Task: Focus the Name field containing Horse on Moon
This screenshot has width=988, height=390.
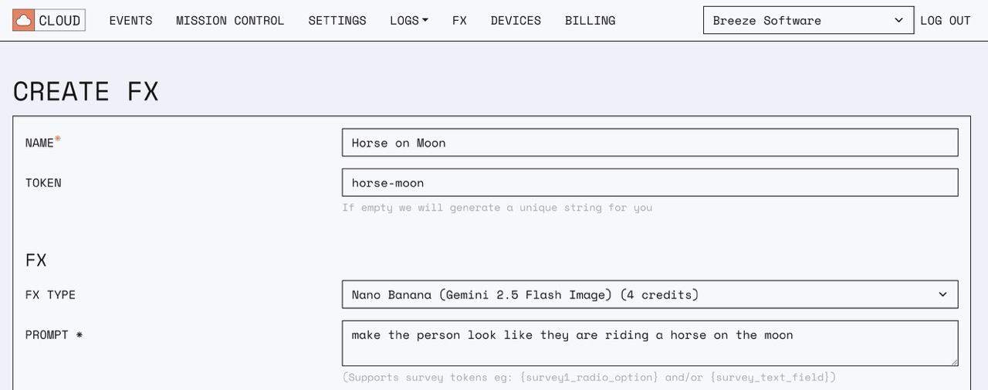Action: [650, 143]
